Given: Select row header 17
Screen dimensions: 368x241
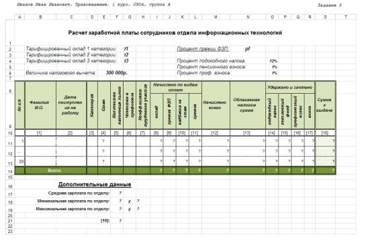Looking at the screenshot, I should (10, 194).
